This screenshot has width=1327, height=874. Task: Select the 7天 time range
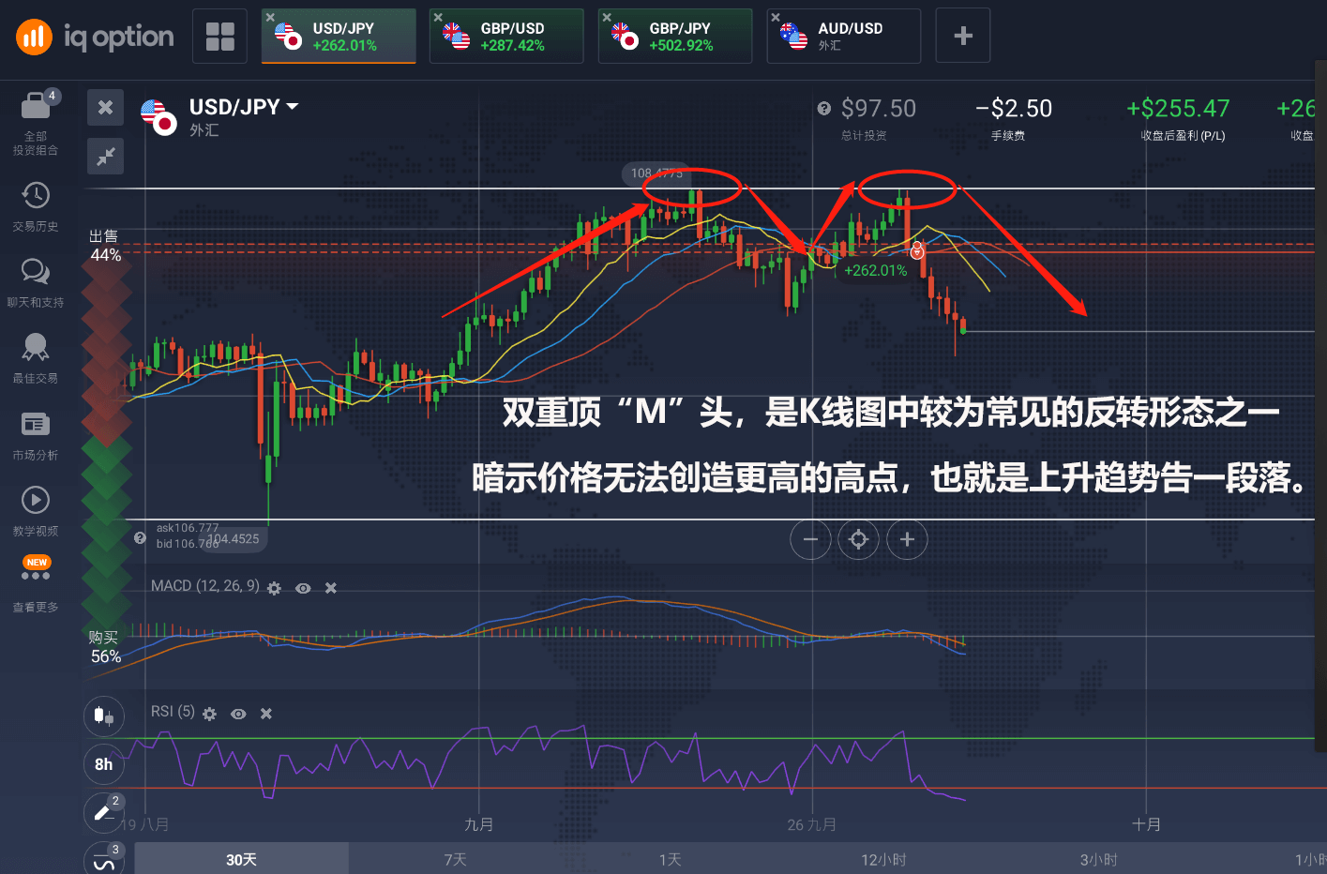[455, 859]
